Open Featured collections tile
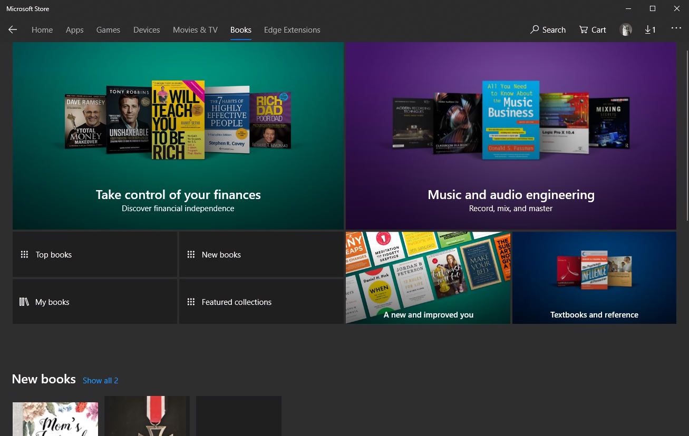 pyautogui.click(x=236, y=302)
